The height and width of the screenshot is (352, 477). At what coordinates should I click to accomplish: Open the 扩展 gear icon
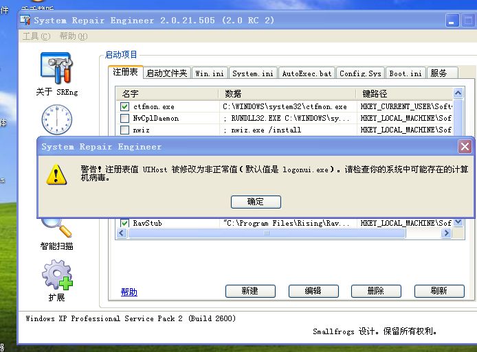pos(57,274)
